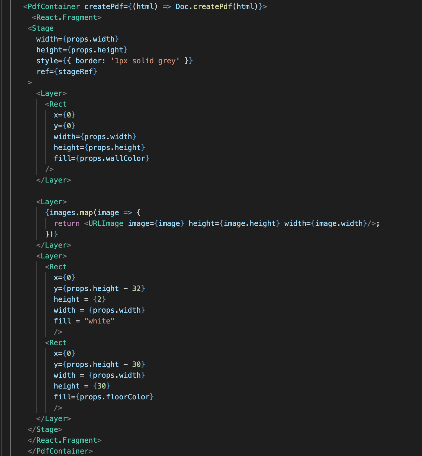Click the height value {2}
Viewport: 422px width, 456px height.
coord(99,299)
